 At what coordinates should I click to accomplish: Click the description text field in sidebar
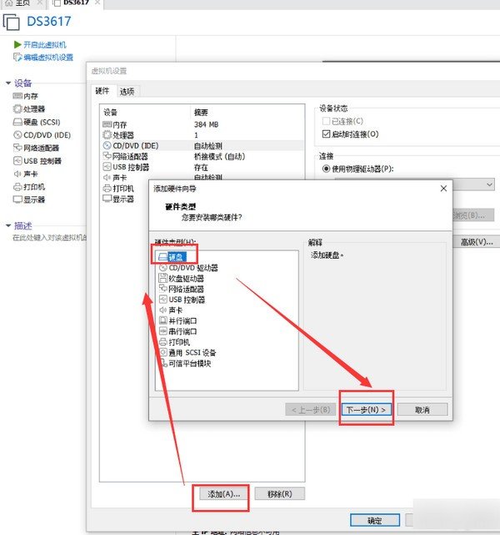(x=50, y=238)
